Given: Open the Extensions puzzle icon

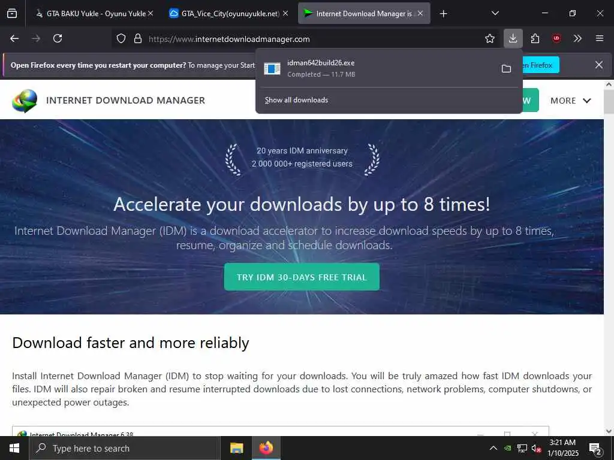Looking at the screenshot, I should click(535, 39).
